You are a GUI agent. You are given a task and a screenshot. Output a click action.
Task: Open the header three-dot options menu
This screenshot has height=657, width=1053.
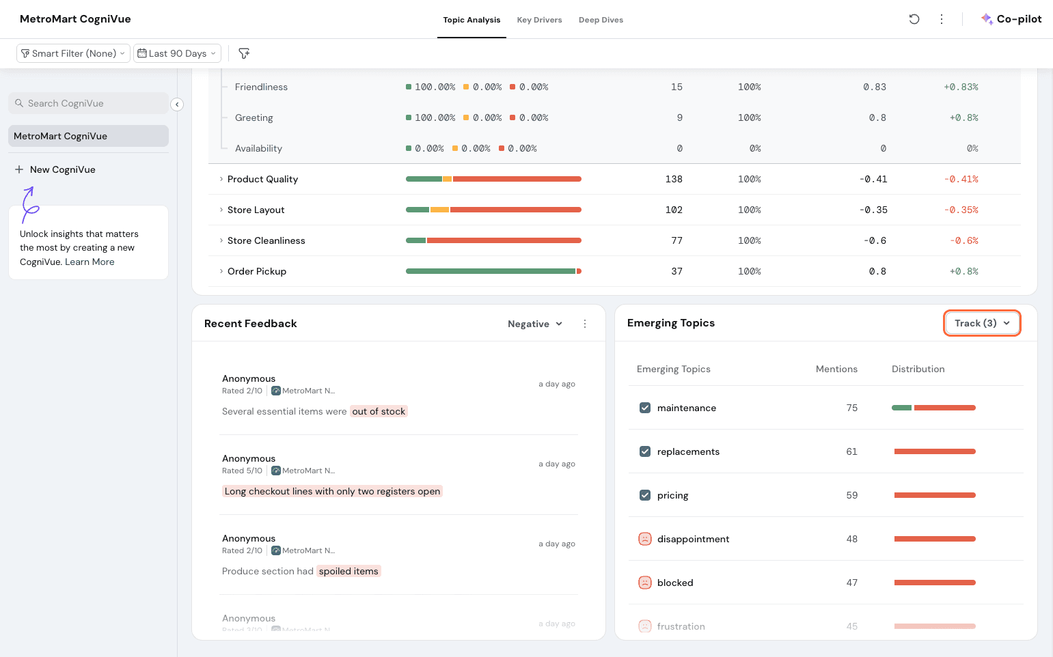(x=942, y=19)
